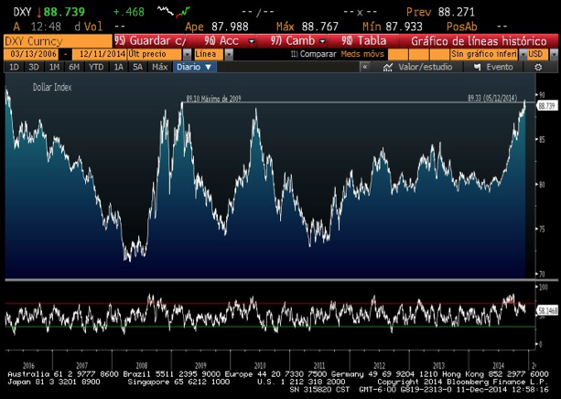Click the Gráfico de líneas histórico title
The width and height of the screenshot is (561, 399).
[x=479, y=41]
